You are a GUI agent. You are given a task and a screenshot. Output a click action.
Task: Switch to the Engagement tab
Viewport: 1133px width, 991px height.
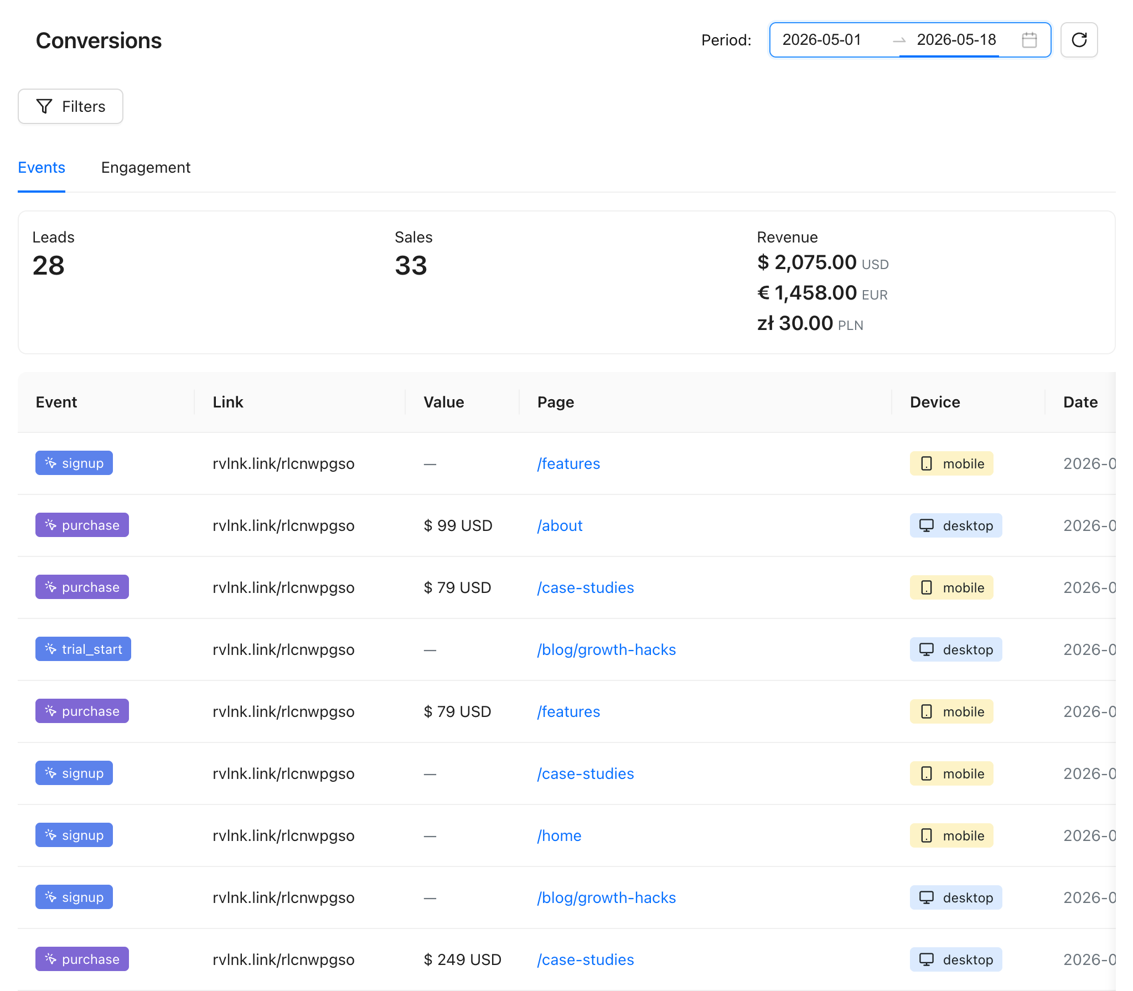pos(146,167)
